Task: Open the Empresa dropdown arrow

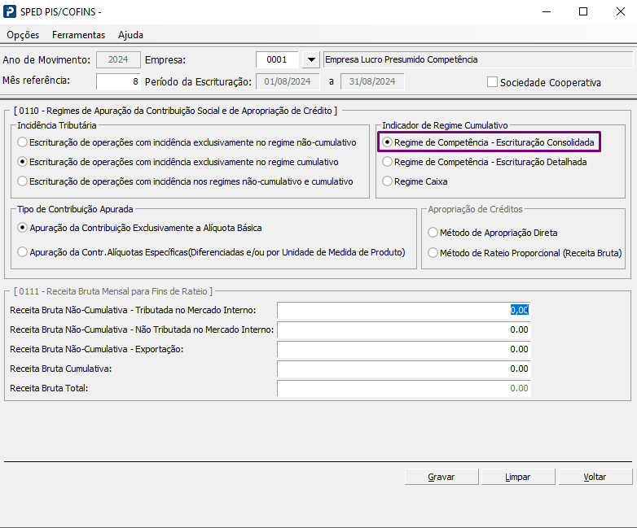Action: [x=311, y=59]
